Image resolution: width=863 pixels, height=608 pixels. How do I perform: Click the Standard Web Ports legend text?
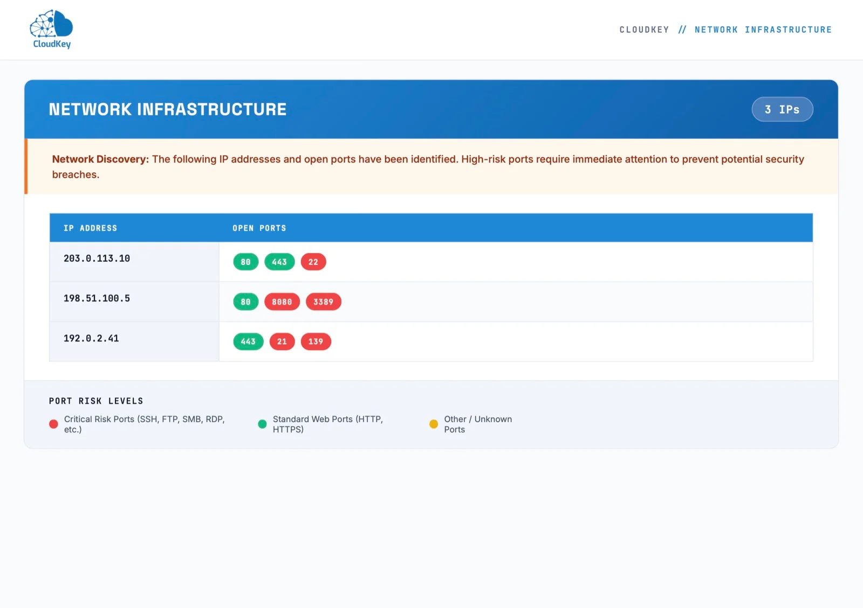tap(327, 424)
